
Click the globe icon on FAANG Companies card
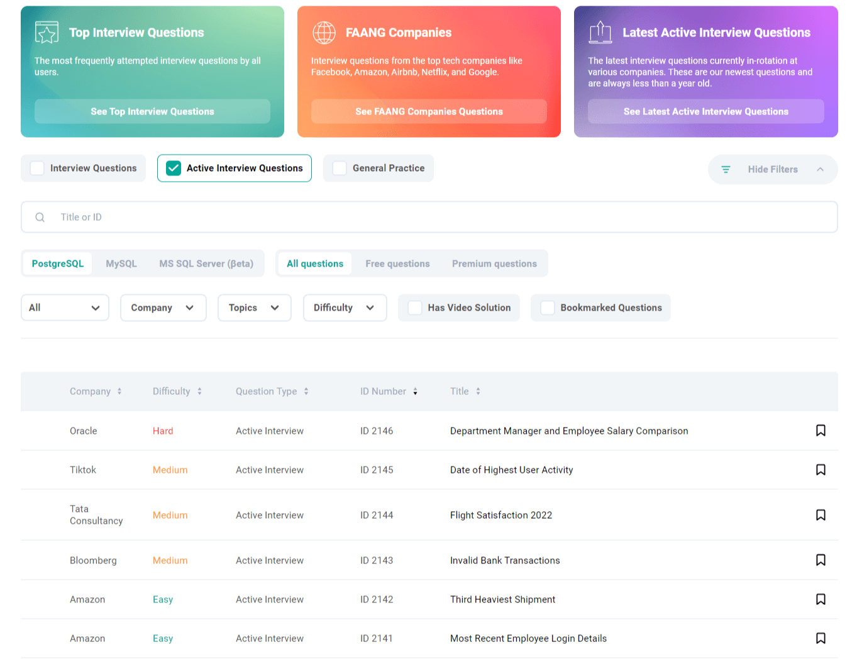[x=324, y=33]
